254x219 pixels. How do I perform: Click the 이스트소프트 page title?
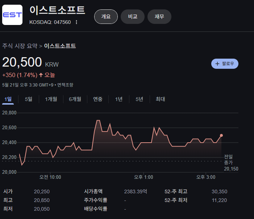pos(57,10)
